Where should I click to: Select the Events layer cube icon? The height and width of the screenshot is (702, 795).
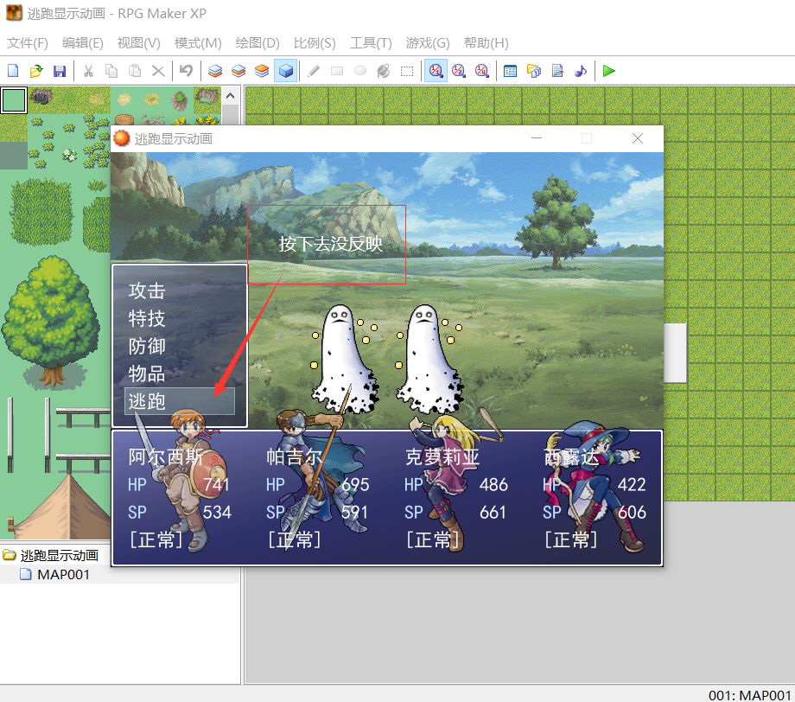285,71
